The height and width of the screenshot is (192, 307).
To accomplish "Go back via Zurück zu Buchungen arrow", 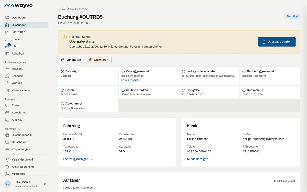I will pos(60,9).
